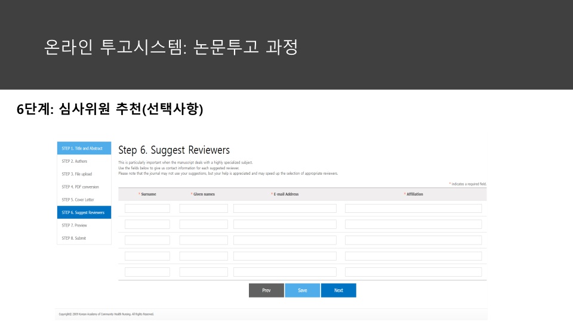Select fifth row Affiliation field
The image size is (573, 322).
pos(413,272)
